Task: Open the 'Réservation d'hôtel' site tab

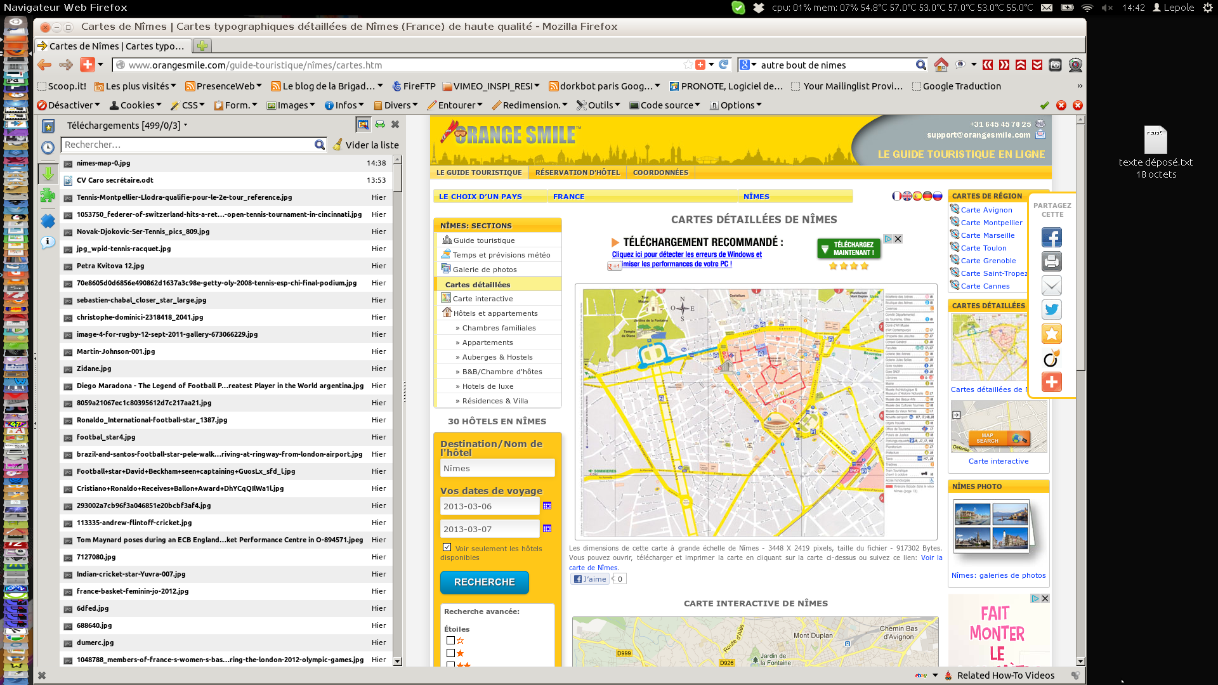Action: (577, 173)
